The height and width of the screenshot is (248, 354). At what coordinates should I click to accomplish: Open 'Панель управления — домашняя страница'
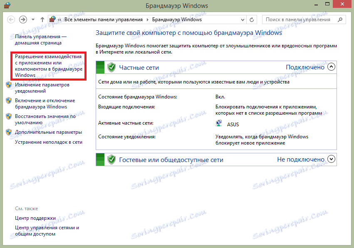[41, 40]
